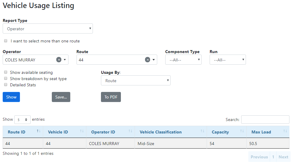This screenshot has height=164, width=293.
Task: Click the blue Show button
Action: click(11, 97)
